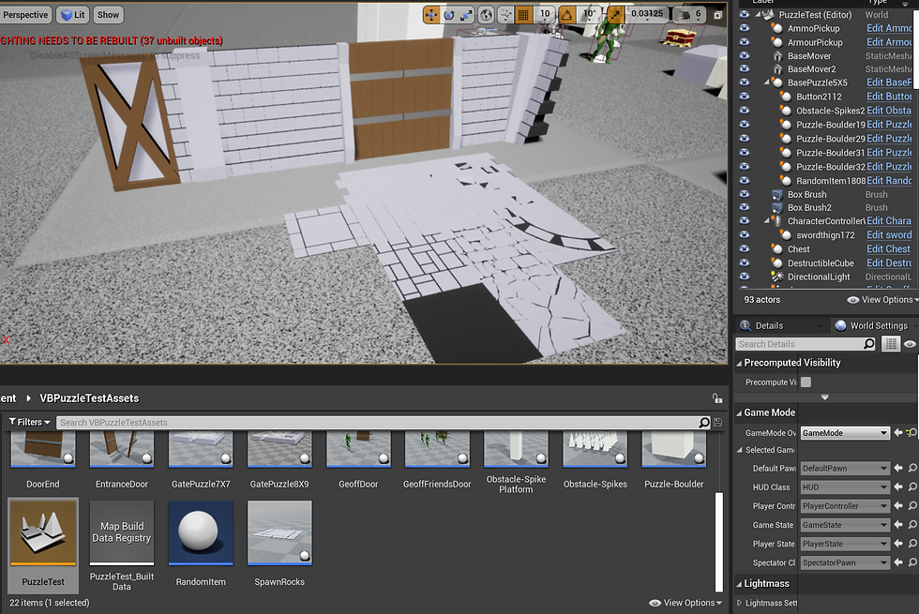
Task: Expand Lightmass Settings section
Action: tap(739, 602)
